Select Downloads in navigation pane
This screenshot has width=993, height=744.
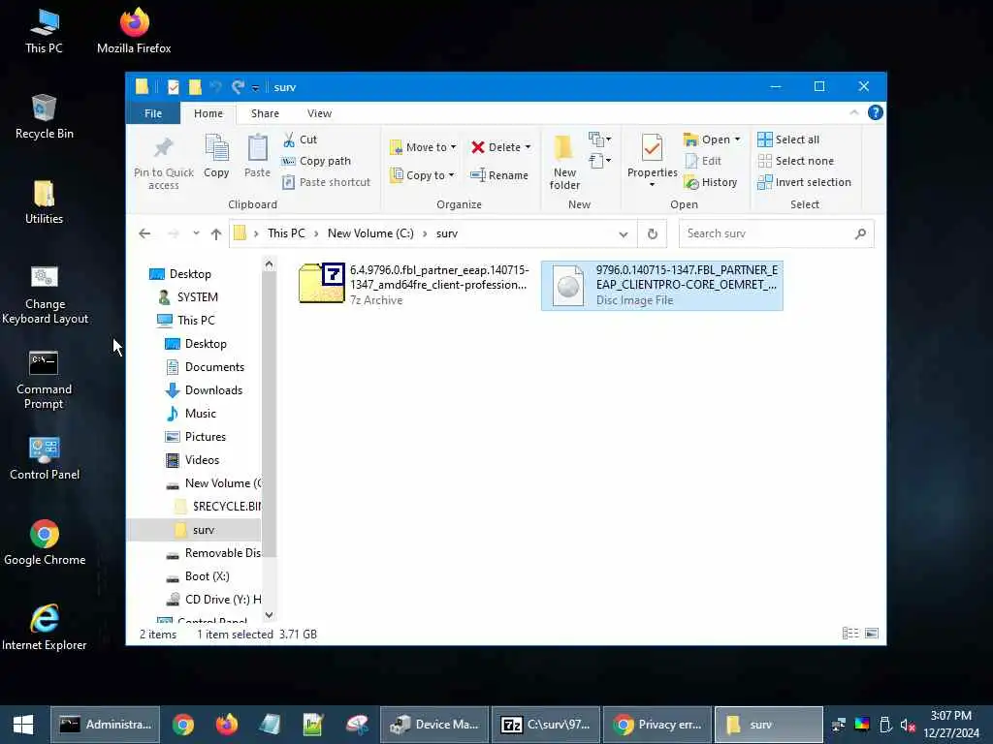(x=213, y=390)
